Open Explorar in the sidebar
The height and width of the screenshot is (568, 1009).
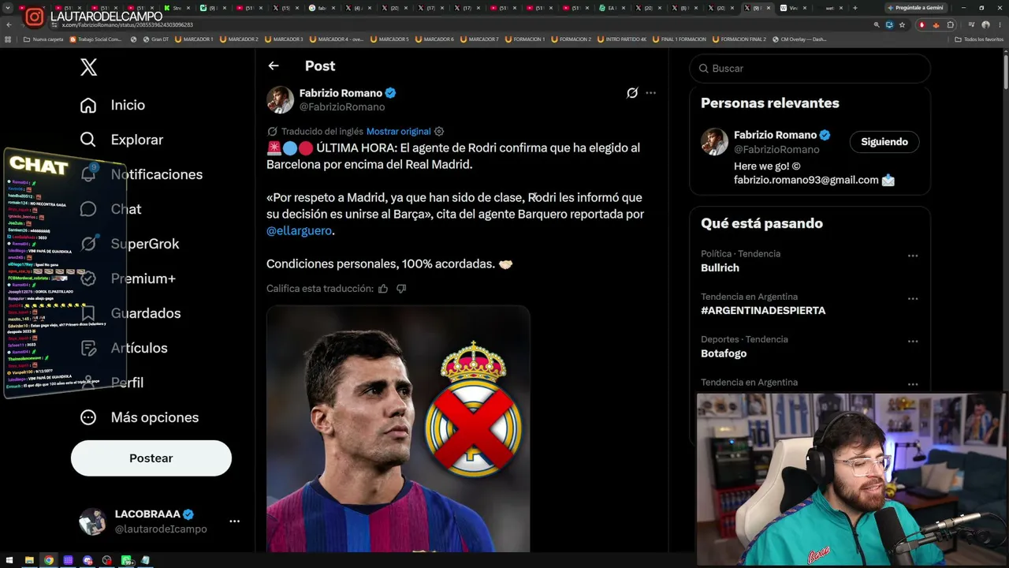pyautogui.click(x=121, y=140)
